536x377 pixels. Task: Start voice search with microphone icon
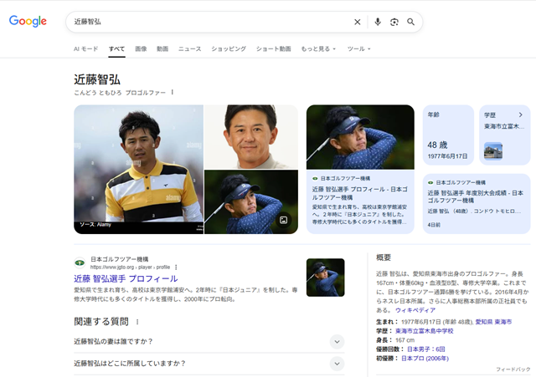(x=378, y=22)
